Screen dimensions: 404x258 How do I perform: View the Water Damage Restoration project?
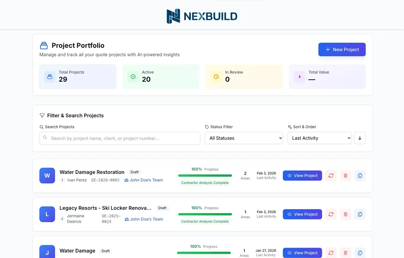pos(302,176)
